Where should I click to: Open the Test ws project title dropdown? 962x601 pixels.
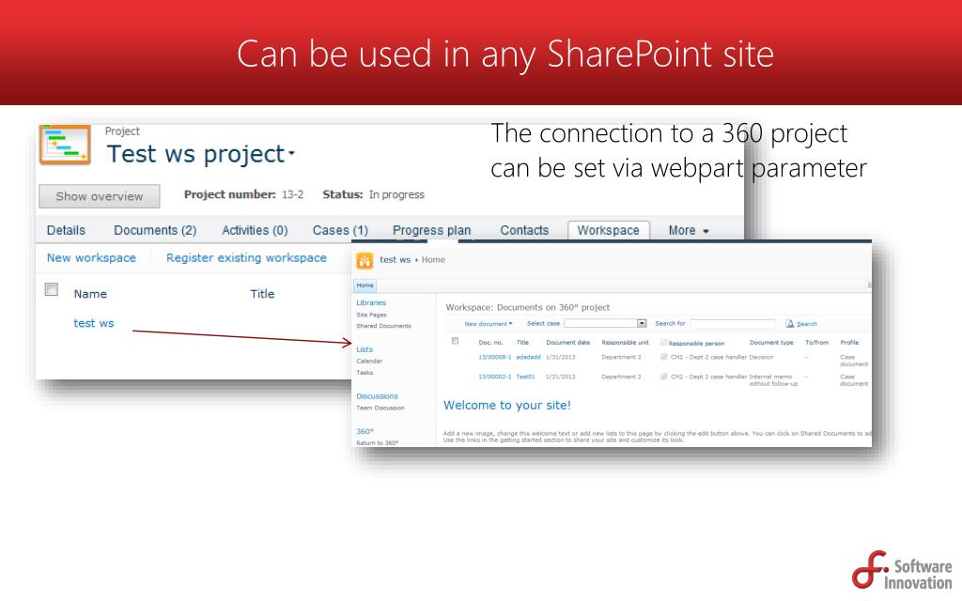click(291, 153)
